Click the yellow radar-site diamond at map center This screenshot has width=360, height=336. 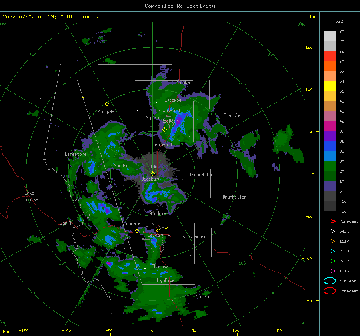click(x=153, y=174)
